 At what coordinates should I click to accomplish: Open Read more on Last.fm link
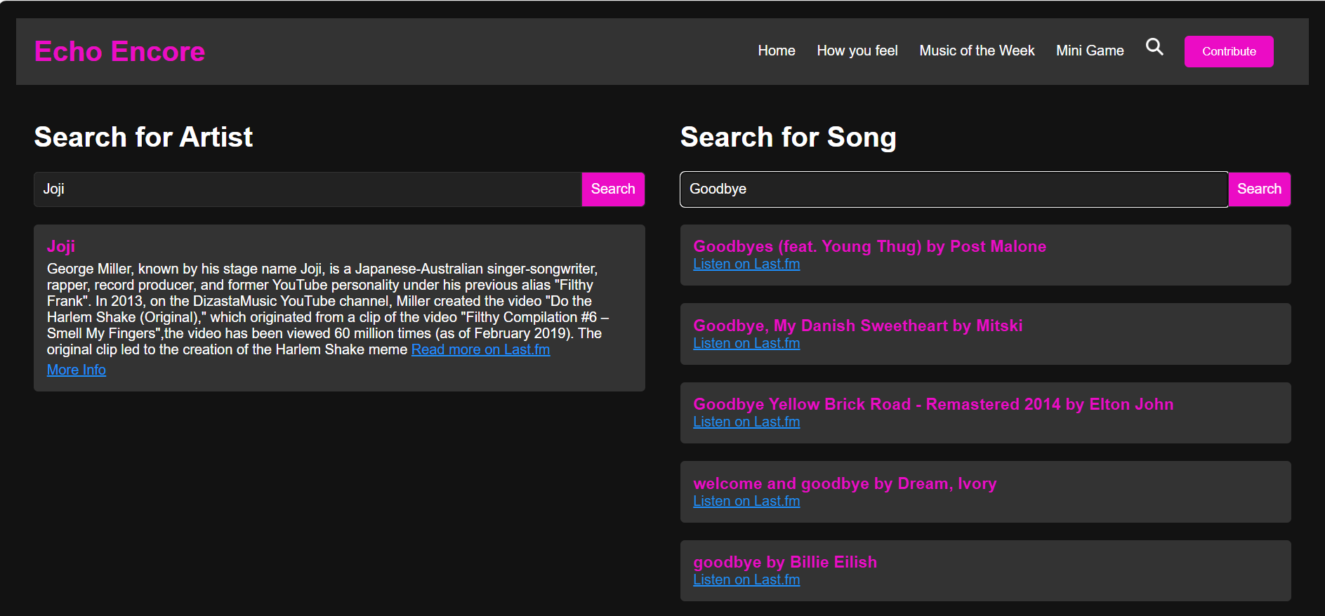coord(480,349)
